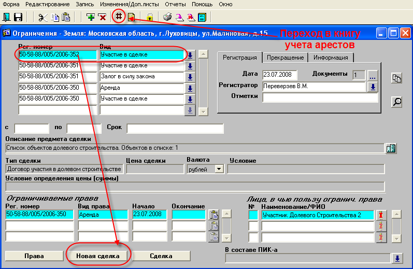This screenshot has width=413, height=269.
Task: Click the cyan notebook toolbar icon
Action: [202, 18]
